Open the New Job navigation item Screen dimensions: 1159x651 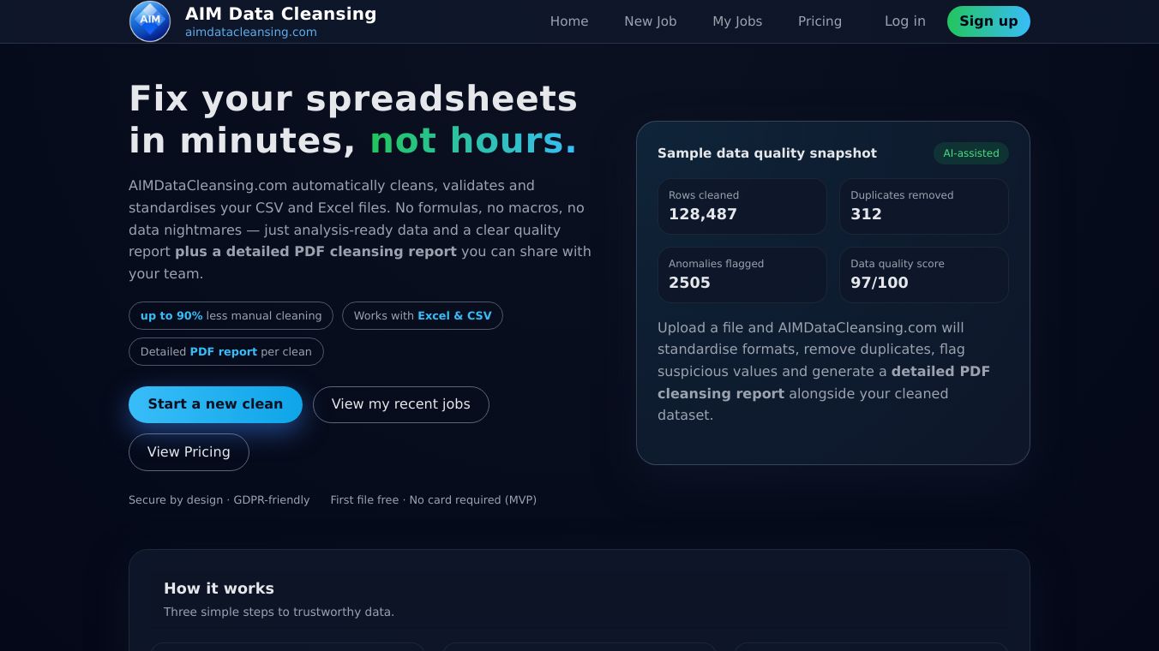[x=650, y=21]
